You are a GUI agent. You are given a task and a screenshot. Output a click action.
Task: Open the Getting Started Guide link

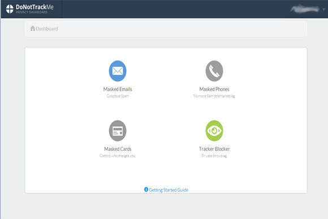169,190
